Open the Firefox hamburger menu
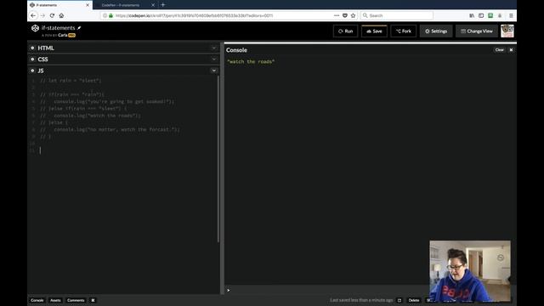This screenshot has width=544, height=306. coord(511,15)
